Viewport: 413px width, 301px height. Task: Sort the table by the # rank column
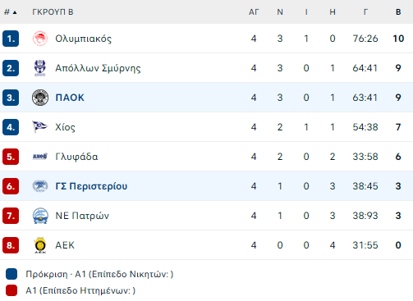[10, 12]
